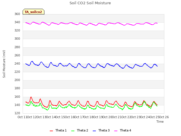Click the TA_soilco2 annotation label
The height and width of the screenshot is (136, 181).
coord(33,12)
